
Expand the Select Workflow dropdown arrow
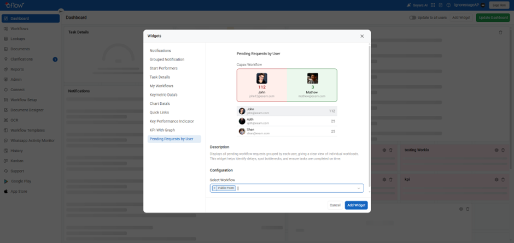click(359, 188)
